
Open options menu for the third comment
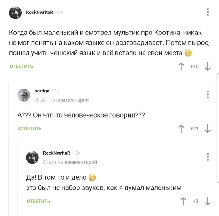(x=208, y=157)
